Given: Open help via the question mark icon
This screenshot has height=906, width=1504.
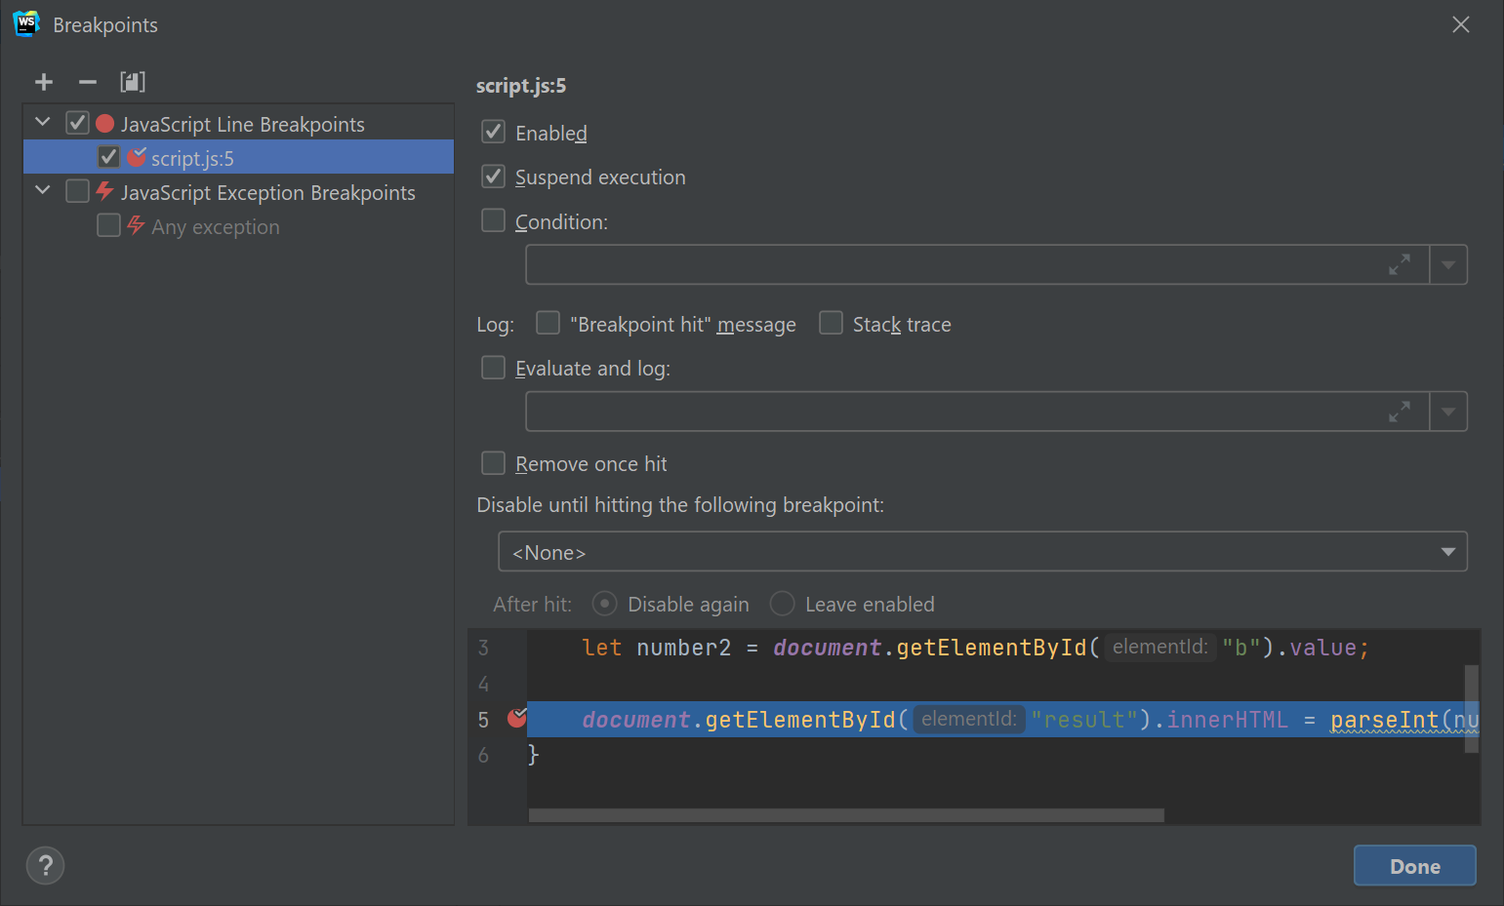Looking at the screenshot, I should point(45,865).
